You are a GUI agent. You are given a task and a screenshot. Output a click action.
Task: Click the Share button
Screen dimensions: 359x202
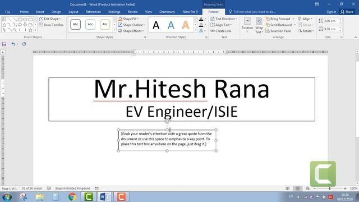pyautogui.click(x=347, y=12)
